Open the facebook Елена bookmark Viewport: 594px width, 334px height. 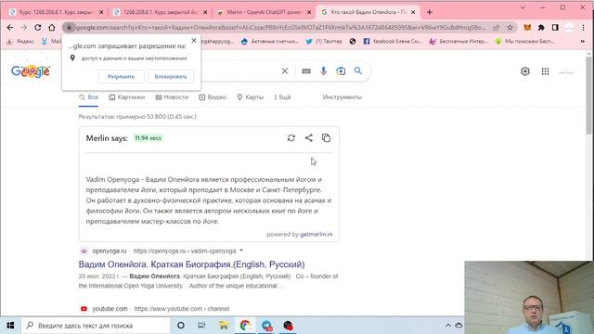[x=393, y=41]
